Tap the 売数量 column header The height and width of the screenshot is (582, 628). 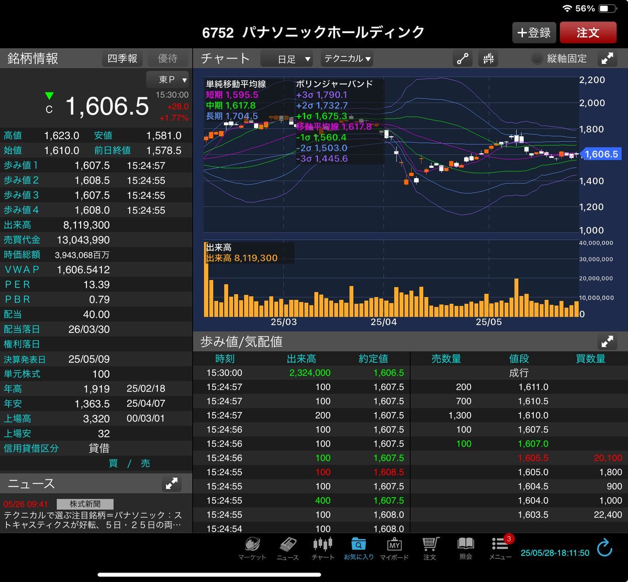pyautogui.click(x=446, y=359)
